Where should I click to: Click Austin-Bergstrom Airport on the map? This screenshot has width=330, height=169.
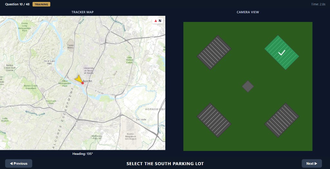tap(131, 136)
